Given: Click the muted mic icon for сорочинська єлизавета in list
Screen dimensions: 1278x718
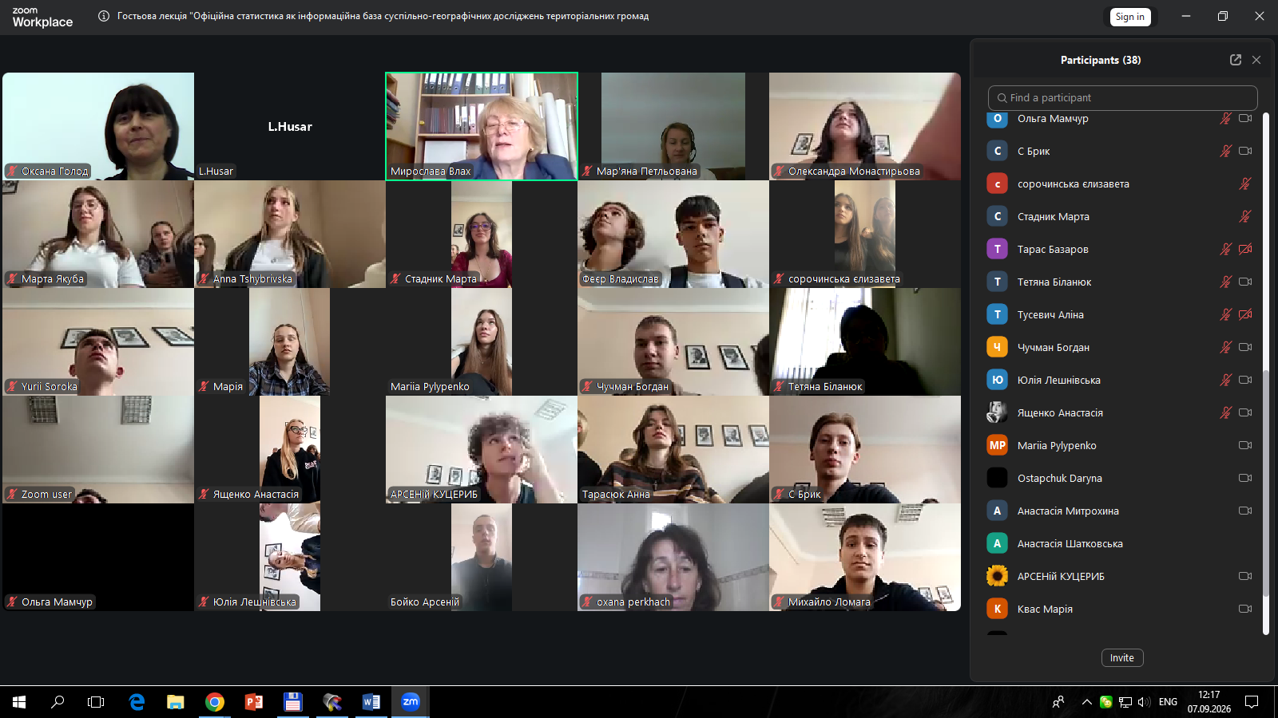Looking at the screenshot, I should click(1245, 183).
